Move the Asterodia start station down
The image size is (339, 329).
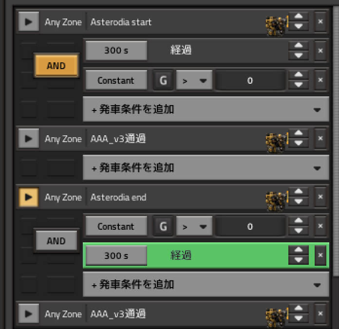coord(299,27)
